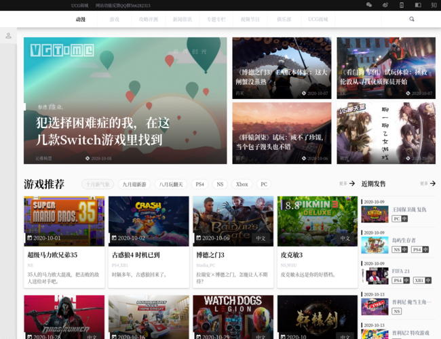This screenshot has width=441, height=339.
Task: Click the 网站功能反馈QQ群 text in top bar
Action: click(123, 5)
